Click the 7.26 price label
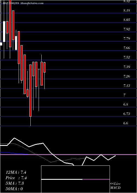Viewport: 137px width, 193px height. (127, 76)
